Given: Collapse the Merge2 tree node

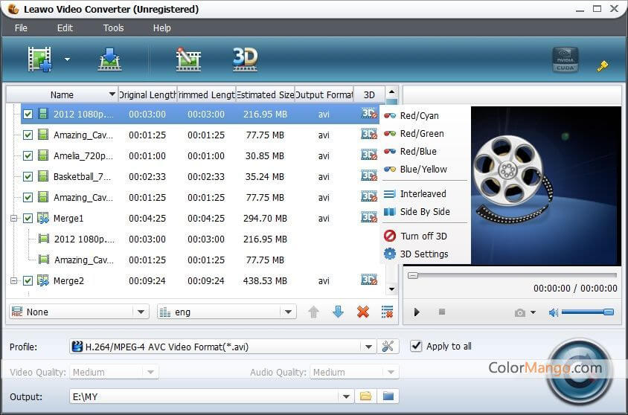Looking at the screenshot, I should (x=13, y=280).
